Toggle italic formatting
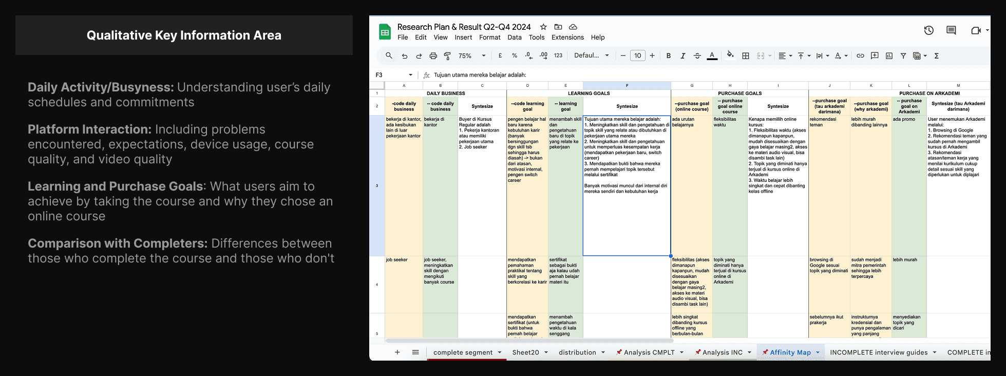1006x376 pixels. [683, 55]
